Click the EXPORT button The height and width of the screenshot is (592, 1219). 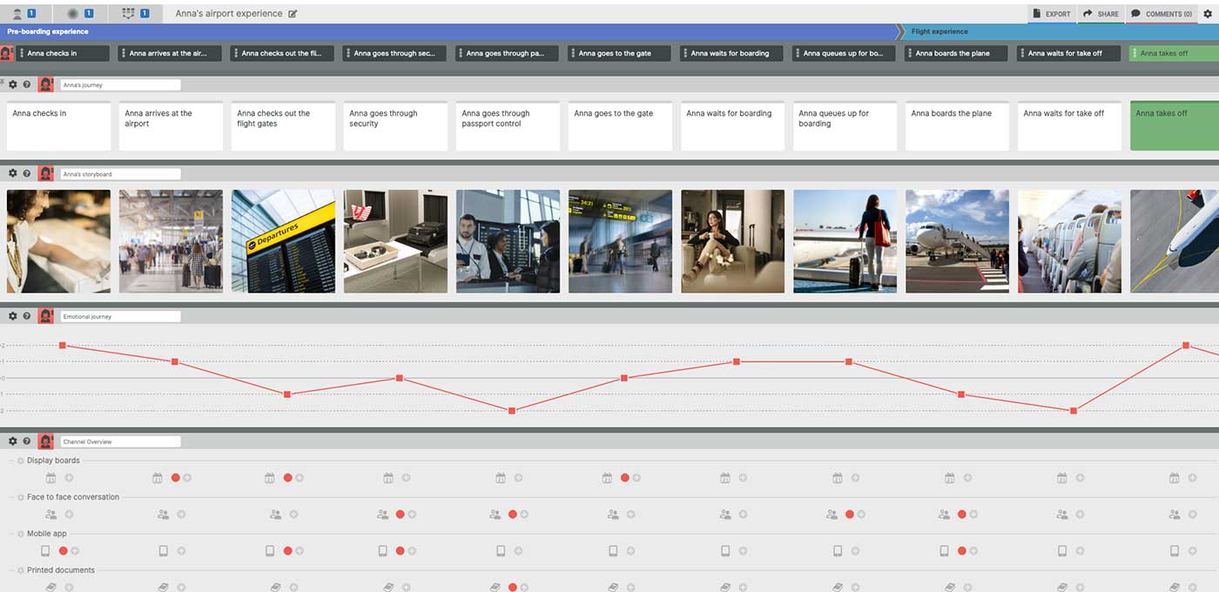coord(1052,13)
